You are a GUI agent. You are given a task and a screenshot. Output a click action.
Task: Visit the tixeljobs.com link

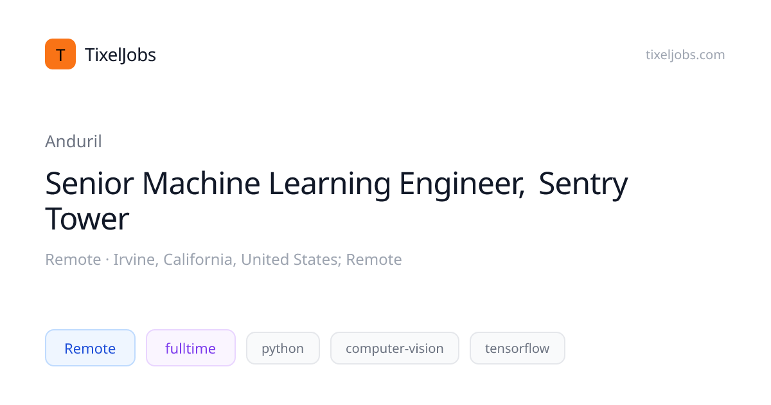[685, 55]
